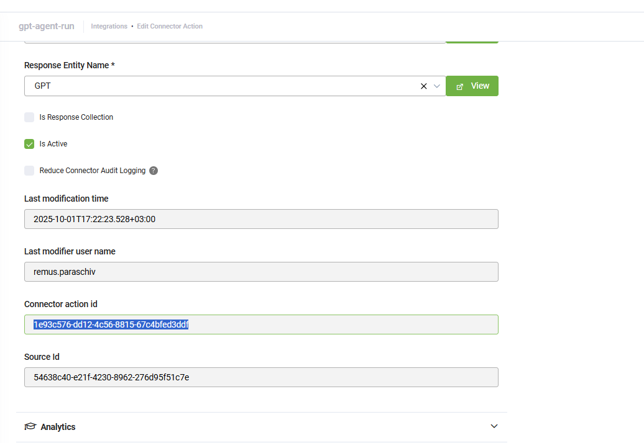Image resolution: width=644 pixels, height=443 pixels.
Task: Select the Edit Connector Action breadcrumb
Action: click(x=170, y=27)
